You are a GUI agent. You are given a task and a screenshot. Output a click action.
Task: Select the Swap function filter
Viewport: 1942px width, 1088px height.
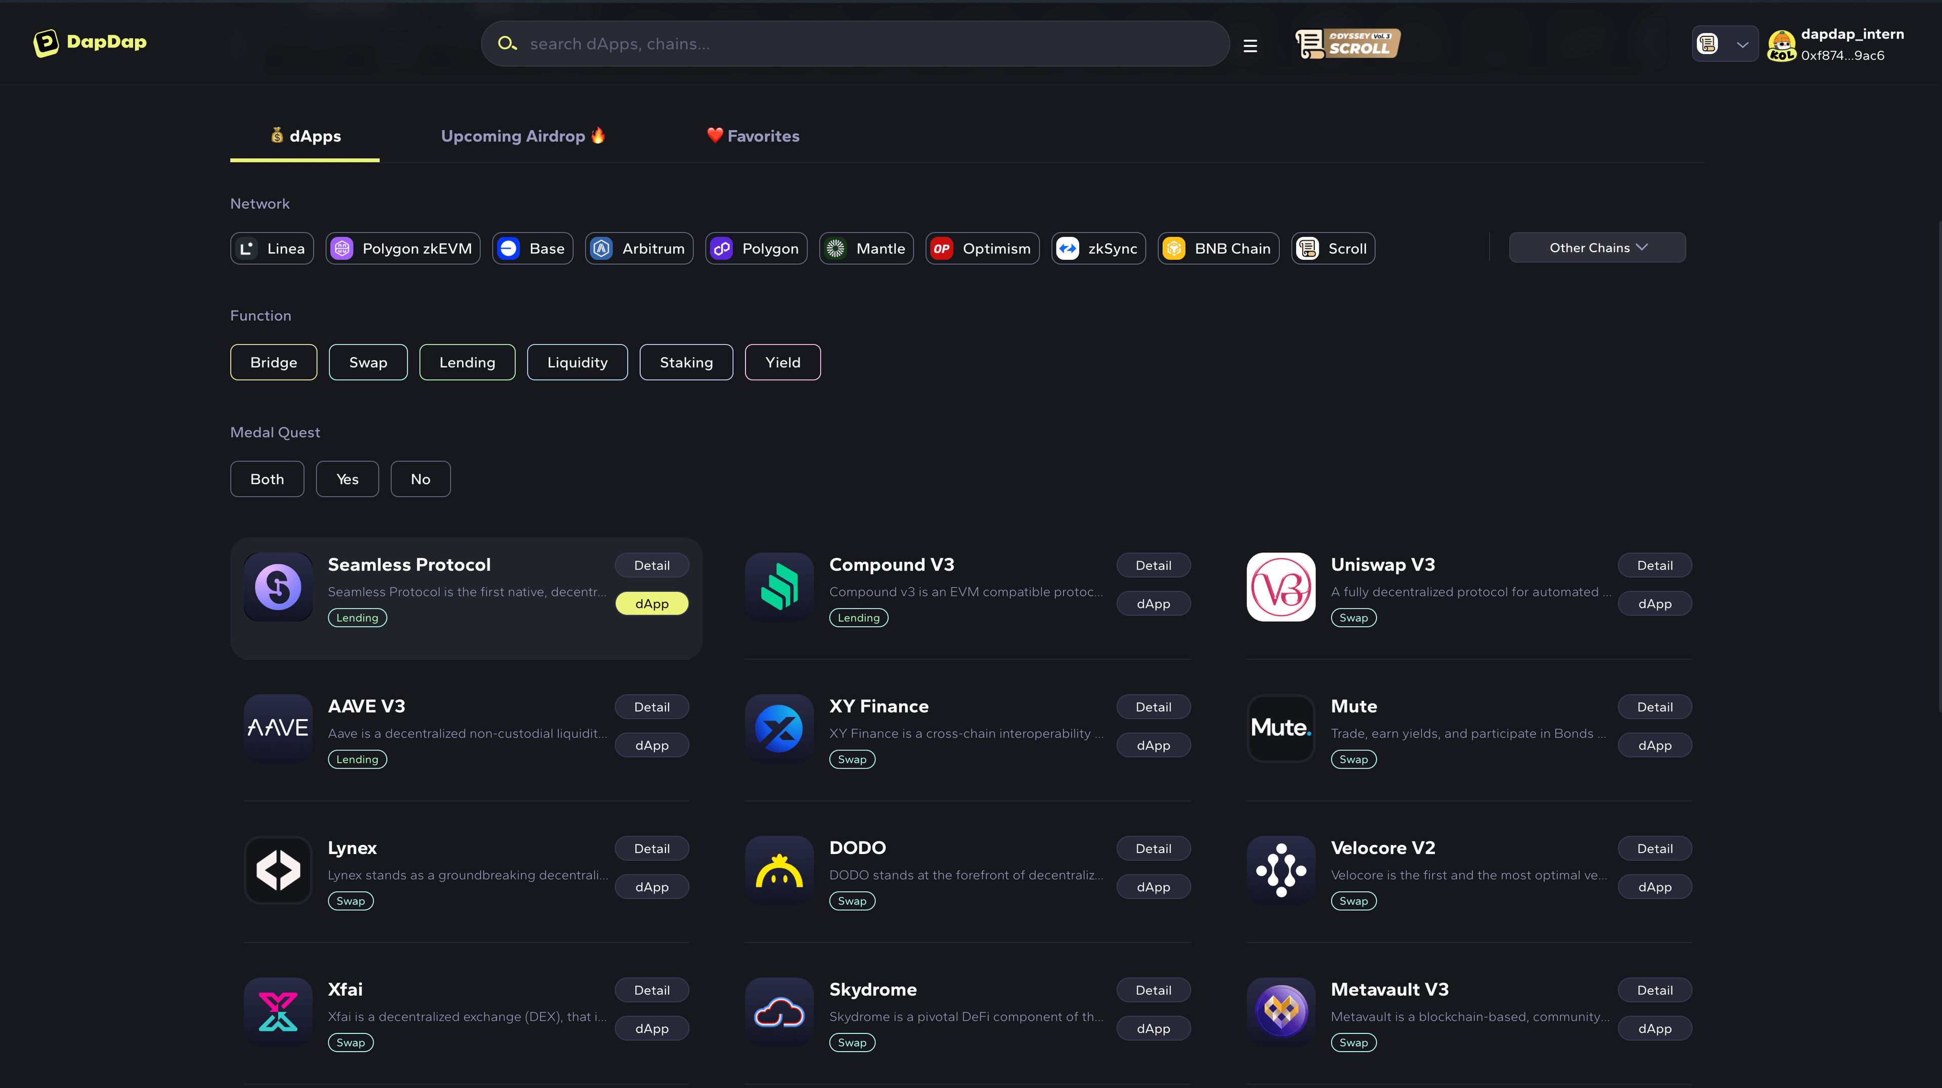(369, 362)
